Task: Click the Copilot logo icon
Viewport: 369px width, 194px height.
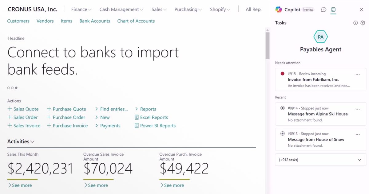Action: click(279, 10)
